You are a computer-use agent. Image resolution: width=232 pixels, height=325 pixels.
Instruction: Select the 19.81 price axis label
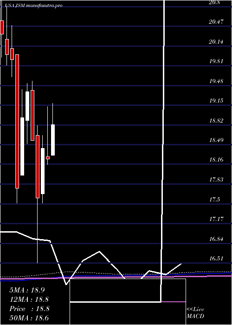[x=216, y=61]
